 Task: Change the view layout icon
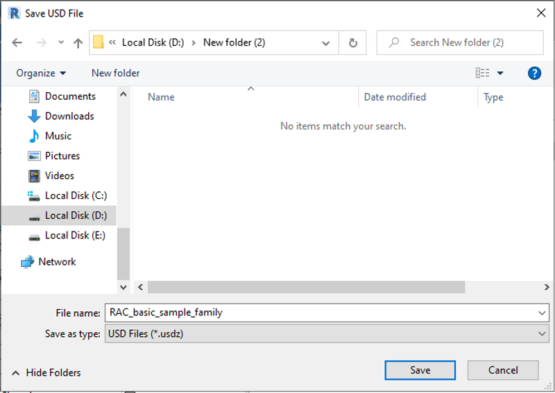pyautogui.click(x=482, y=73)
